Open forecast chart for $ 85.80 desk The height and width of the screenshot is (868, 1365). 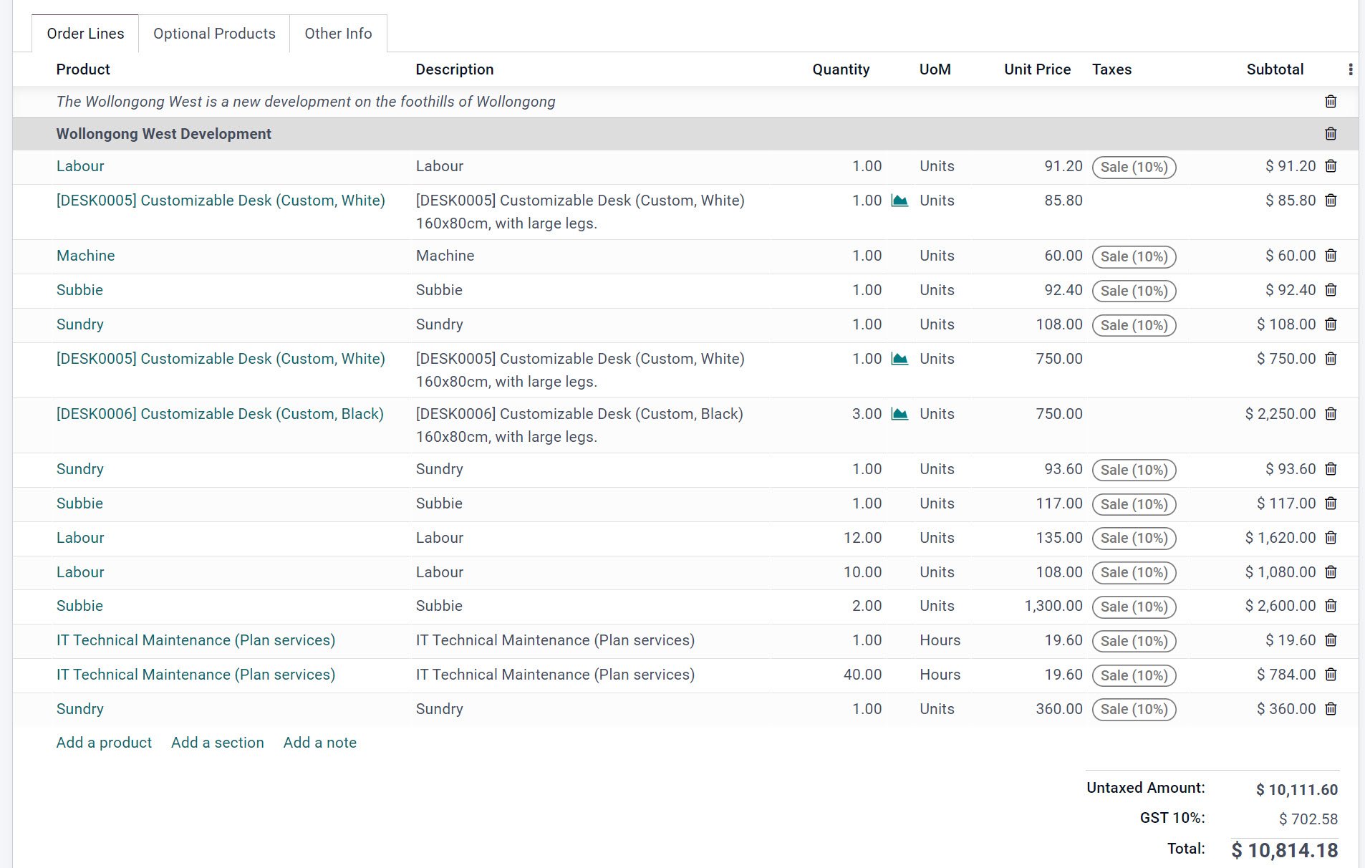[899, 201]
